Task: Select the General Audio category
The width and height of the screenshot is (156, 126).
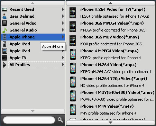Action: point(33,30)
